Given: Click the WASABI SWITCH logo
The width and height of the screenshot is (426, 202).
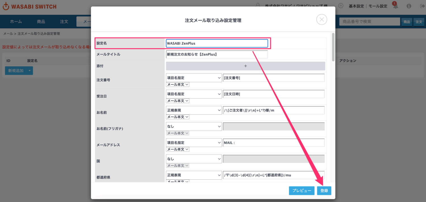Looking at the screenshot, I should 30,7.
